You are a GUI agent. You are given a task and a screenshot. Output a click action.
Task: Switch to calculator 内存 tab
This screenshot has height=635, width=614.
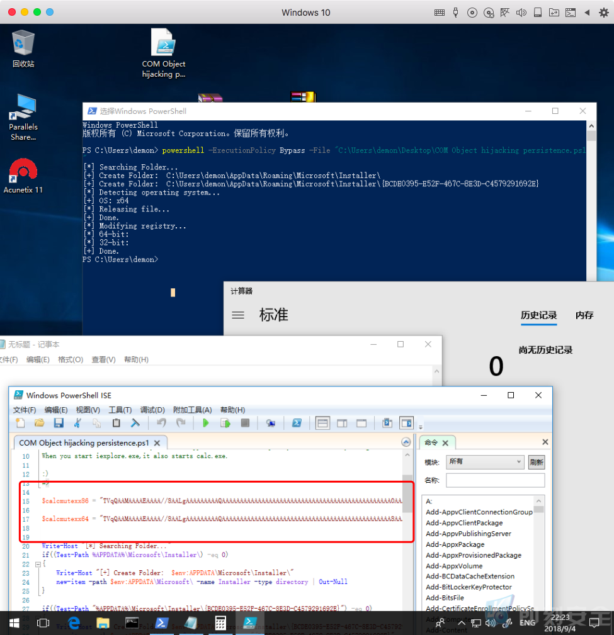[584, 315]
